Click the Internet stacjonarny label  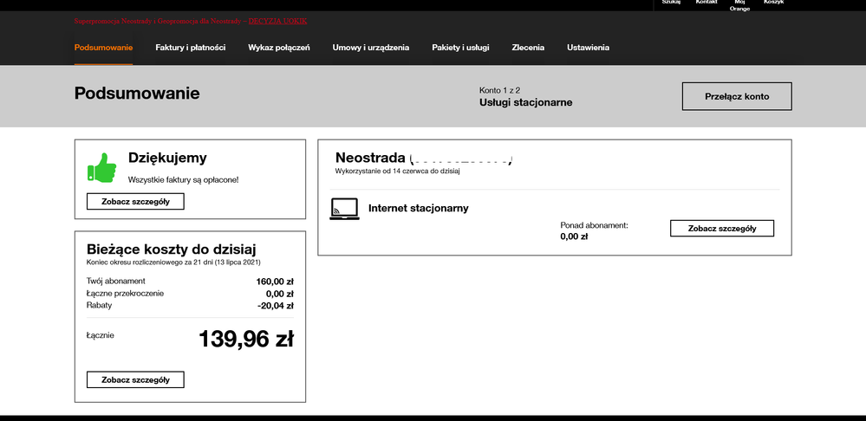click(418, 208)
